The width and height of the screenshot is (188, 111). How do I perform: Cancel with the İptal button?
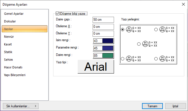[175, 106]
